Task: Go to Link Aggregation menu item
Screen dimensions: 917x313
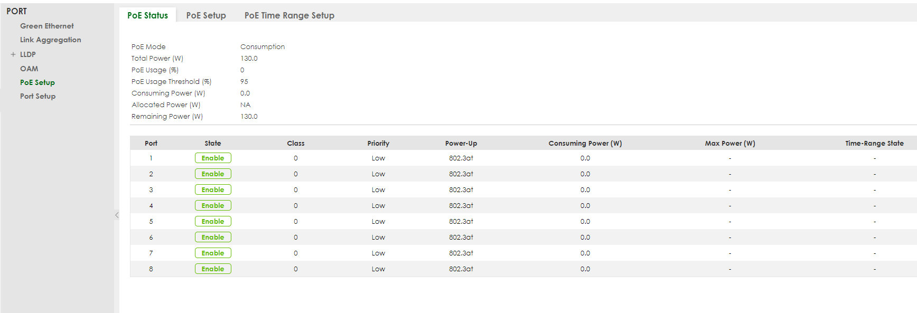Action: click(50, 40)
